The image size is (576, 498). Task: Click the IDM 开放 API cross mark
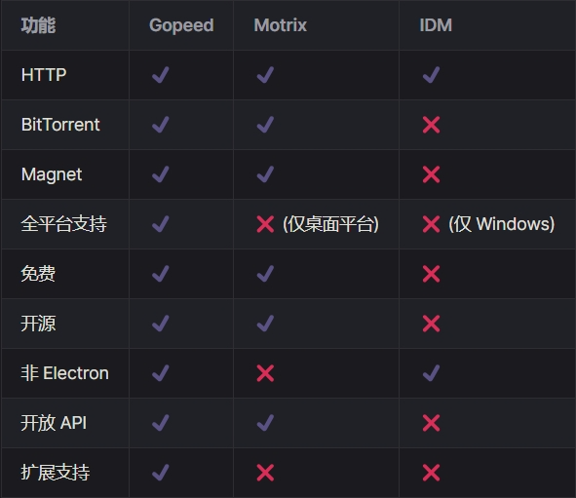431,423
